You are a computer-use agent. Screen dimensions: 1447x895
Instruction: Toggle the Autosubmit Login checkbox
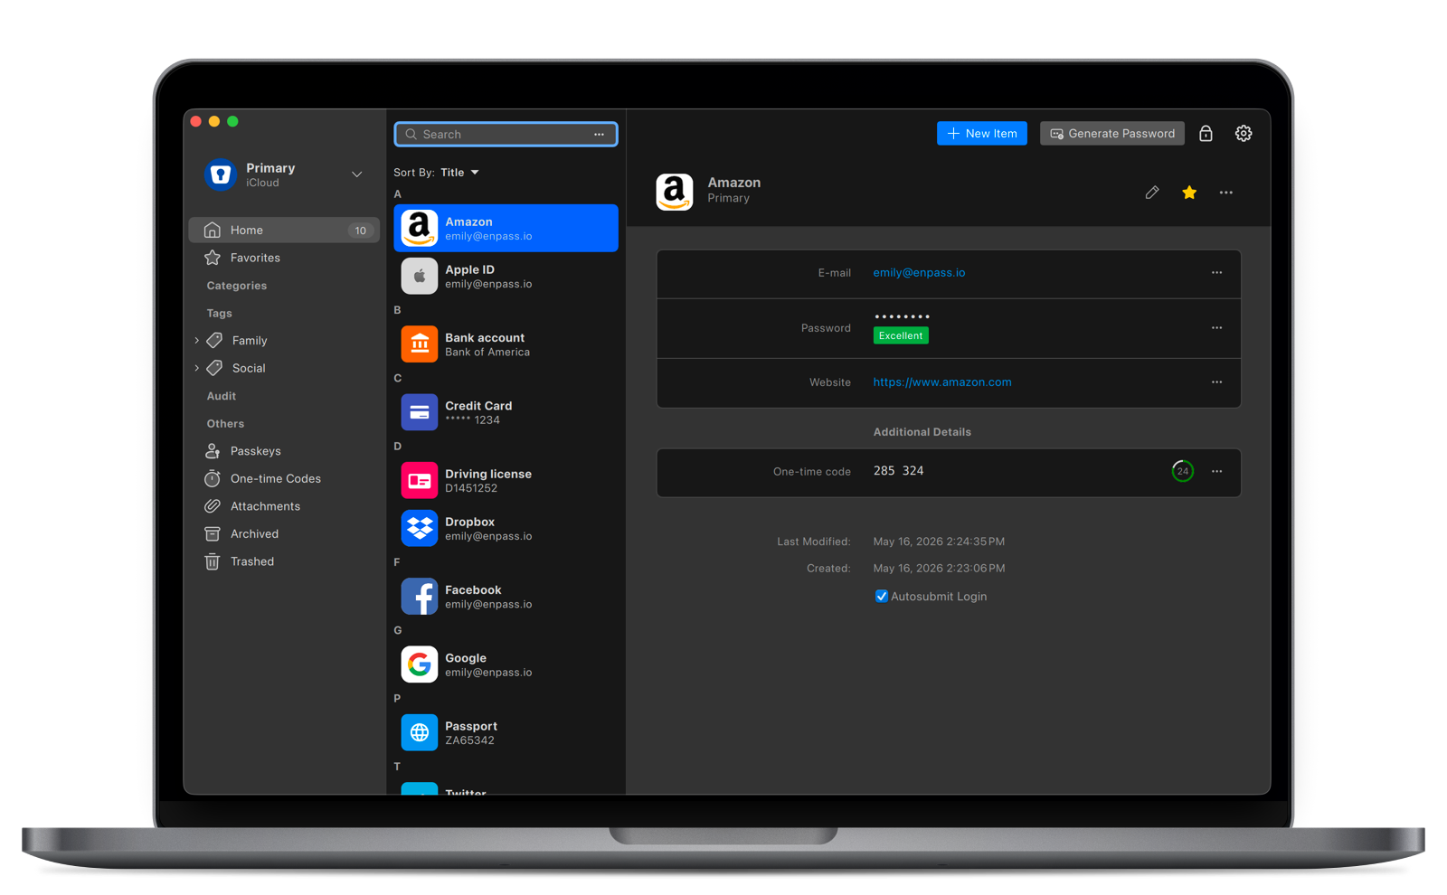881,596
